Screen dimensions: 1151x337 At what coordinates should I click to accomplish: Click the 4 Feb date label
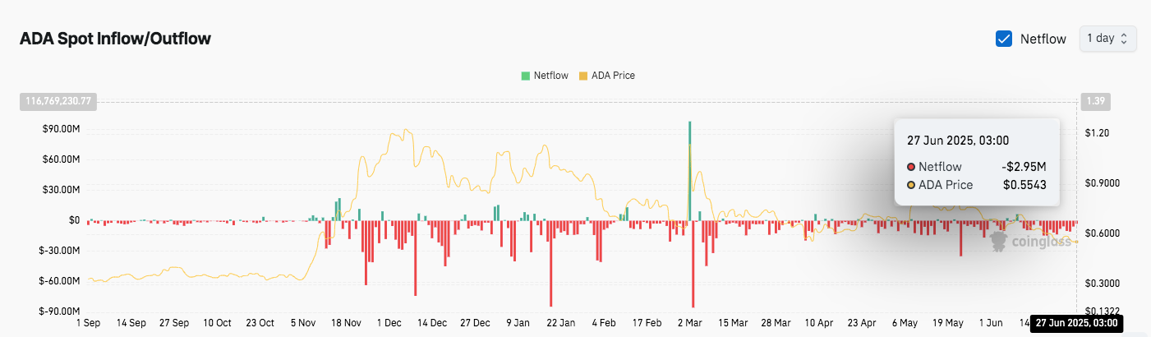605,323
